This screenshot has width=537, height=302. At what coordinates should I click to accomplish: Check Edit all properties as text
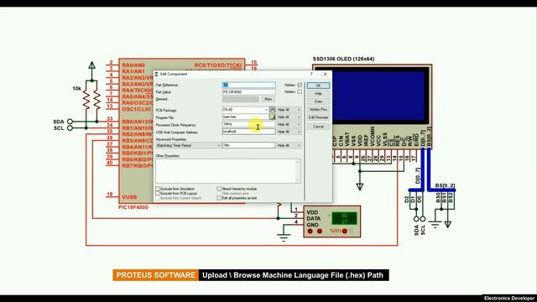click(x=219, y=198)
